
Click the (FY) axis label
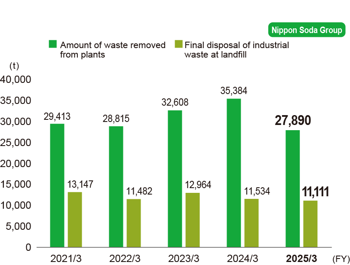point(339,259)
